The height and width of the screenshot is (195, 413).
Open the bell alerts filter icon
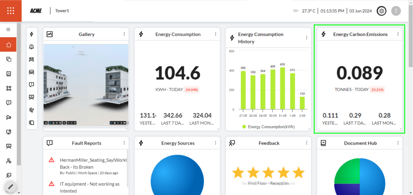[x=31, y=47]
